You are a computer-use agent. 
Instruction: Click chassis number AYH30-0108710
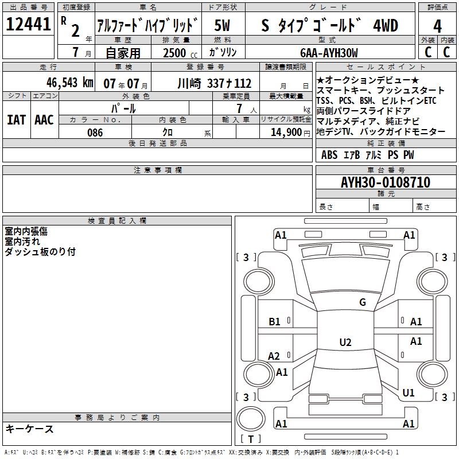pos(386,182)
